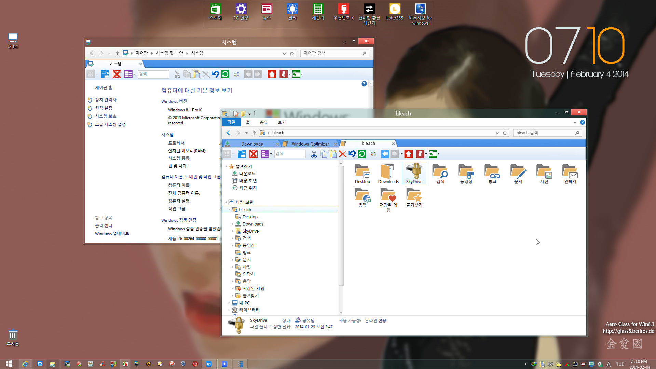This screenshot has width=656, height=369.
Task: Click the Paste icon in 시스템 window toolbar
Action: [x=196, y=74]
